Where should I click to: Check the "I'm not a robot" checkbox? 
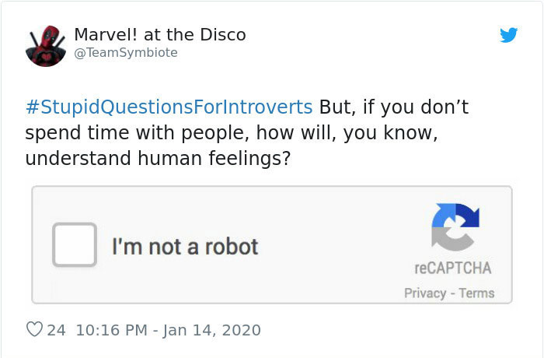[75, 245]
